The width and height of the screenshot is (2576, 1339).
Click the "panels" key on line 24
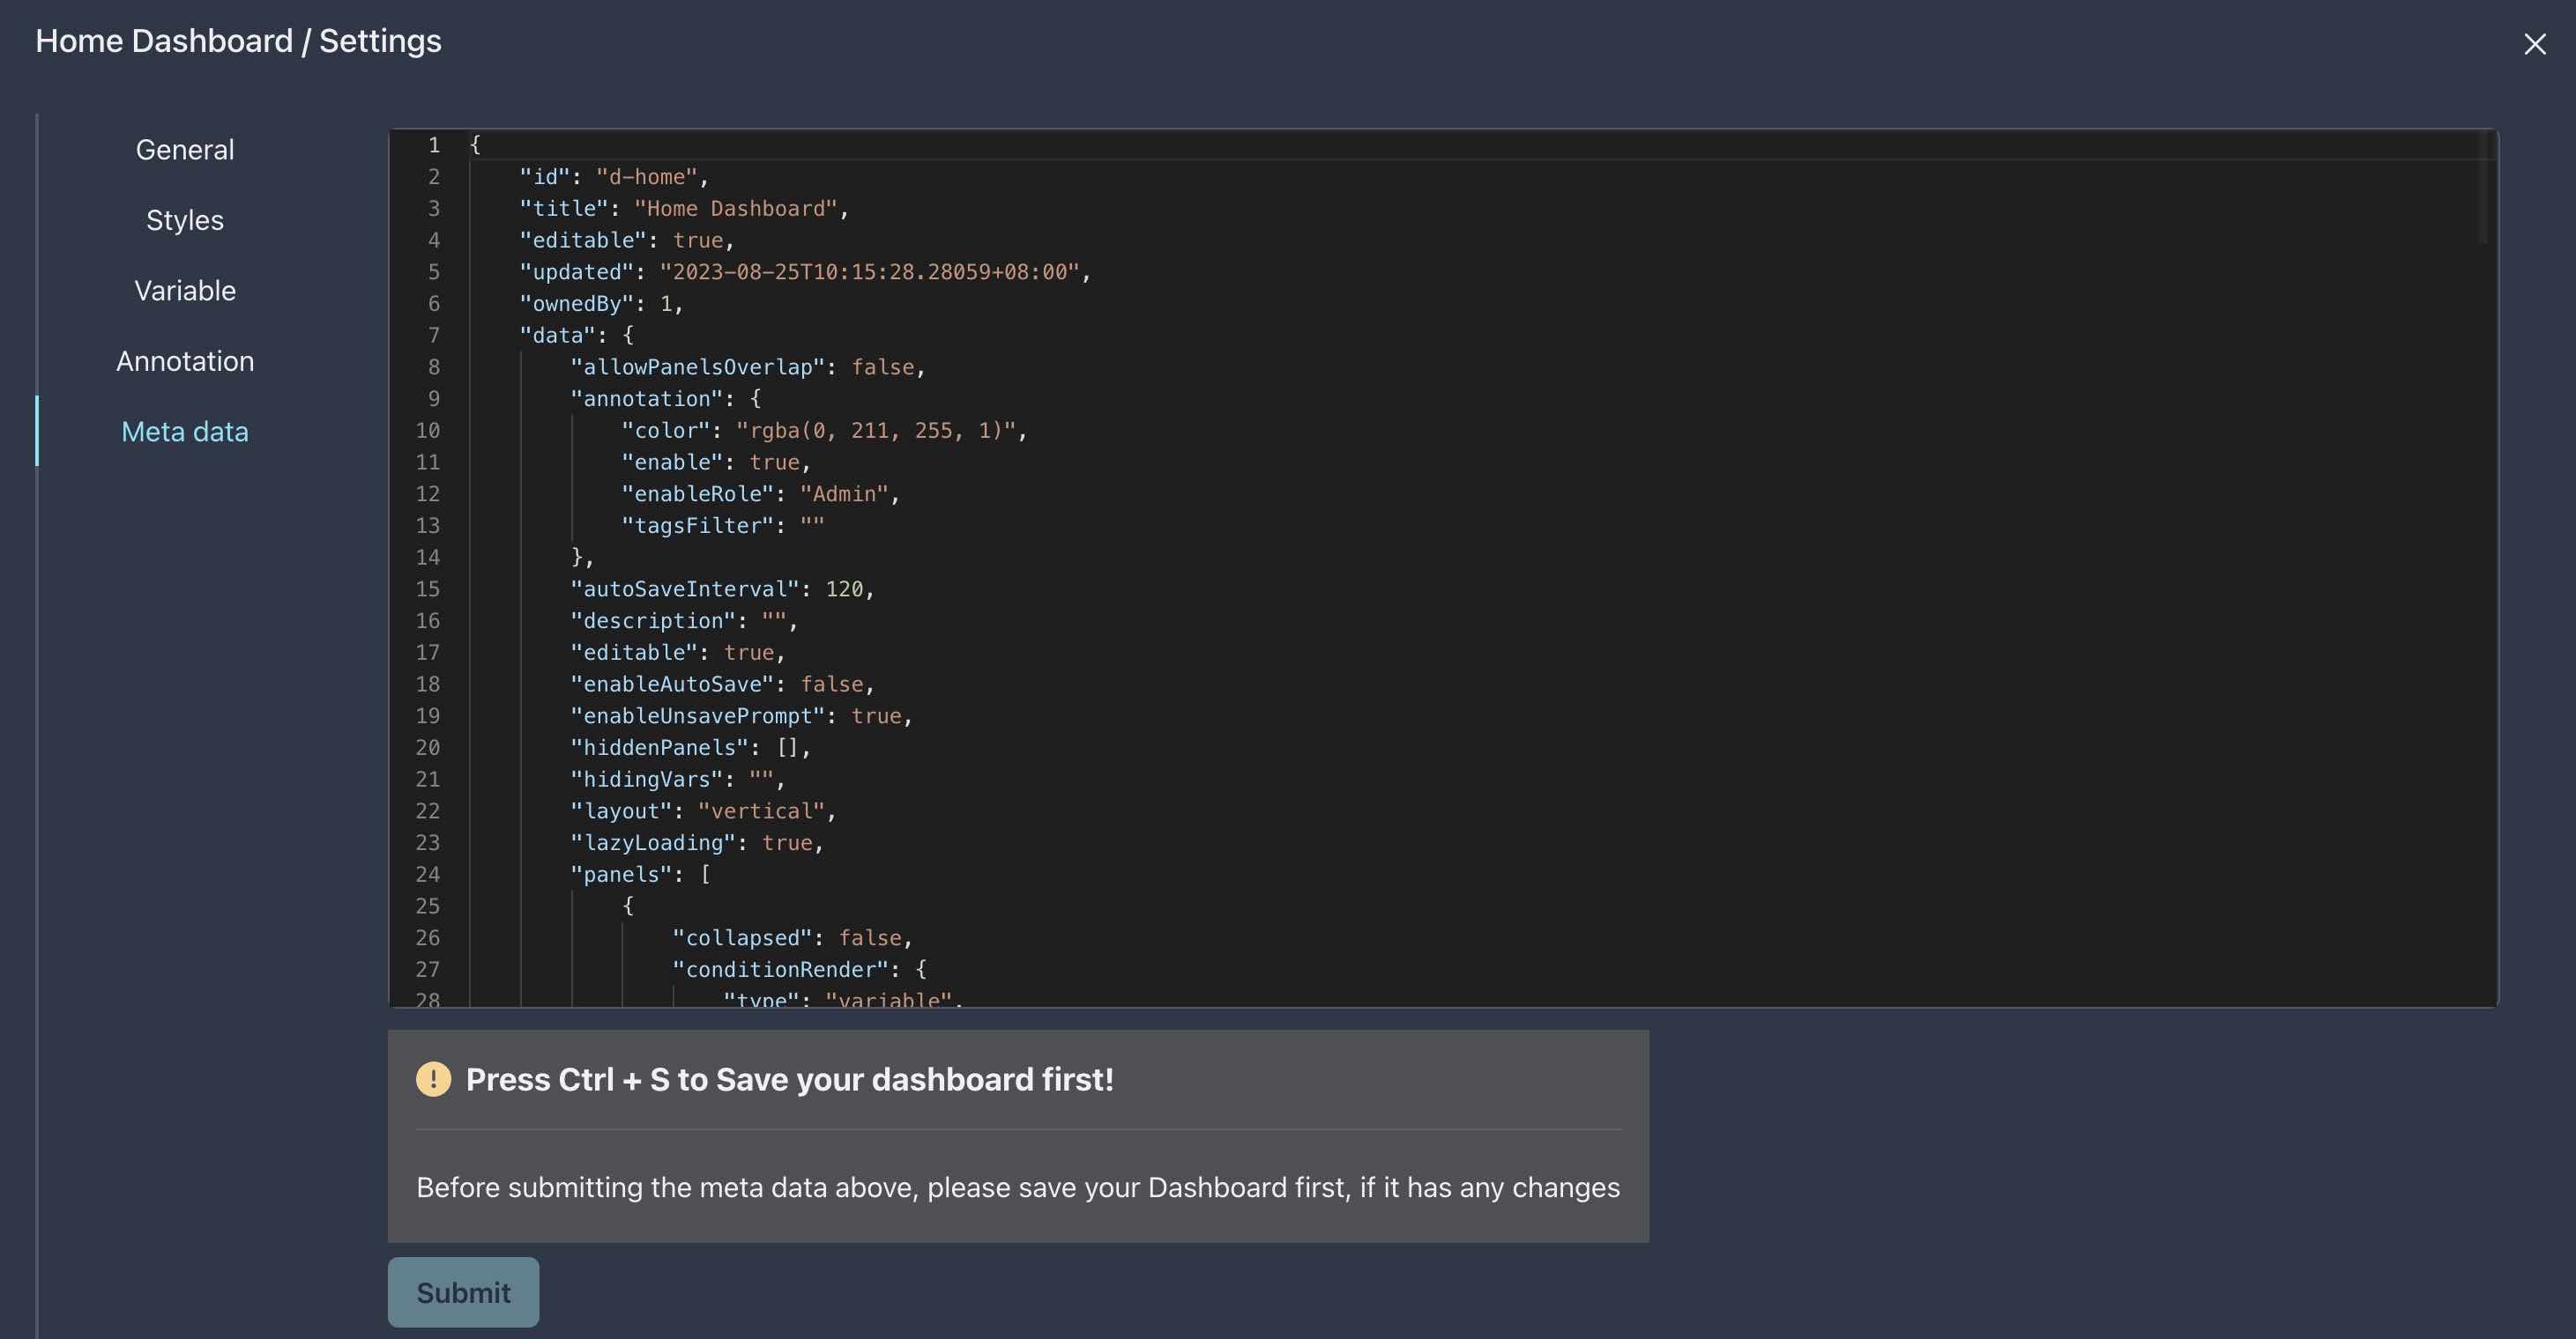pyautogui.click(x=621, y=875)
